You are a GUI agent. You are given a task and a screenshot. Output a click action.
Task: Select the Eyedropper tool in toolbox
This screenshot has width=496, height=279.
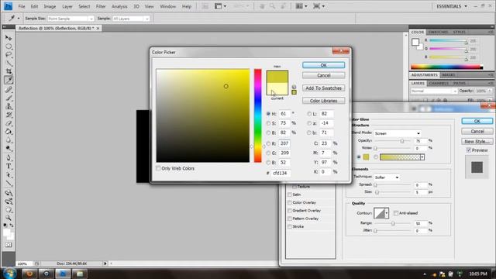(9, 80)
